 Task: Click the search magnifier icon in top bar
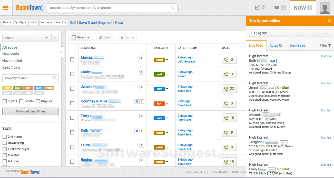click(173, 8)
